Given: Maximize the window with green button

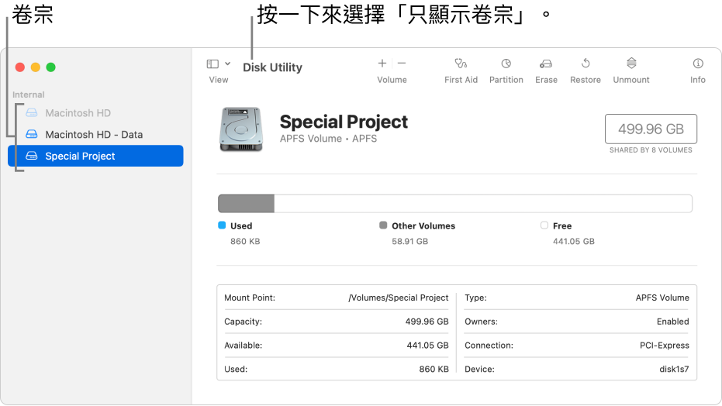Looking at the screenshot, I should (50, 67).
